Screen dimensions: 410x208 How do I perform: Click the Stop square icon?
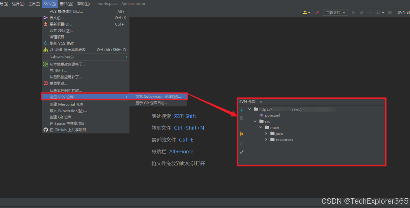pos(390,12)
